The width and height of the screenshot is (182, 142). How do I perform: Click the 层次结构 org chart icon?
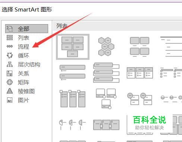[10, 64]
